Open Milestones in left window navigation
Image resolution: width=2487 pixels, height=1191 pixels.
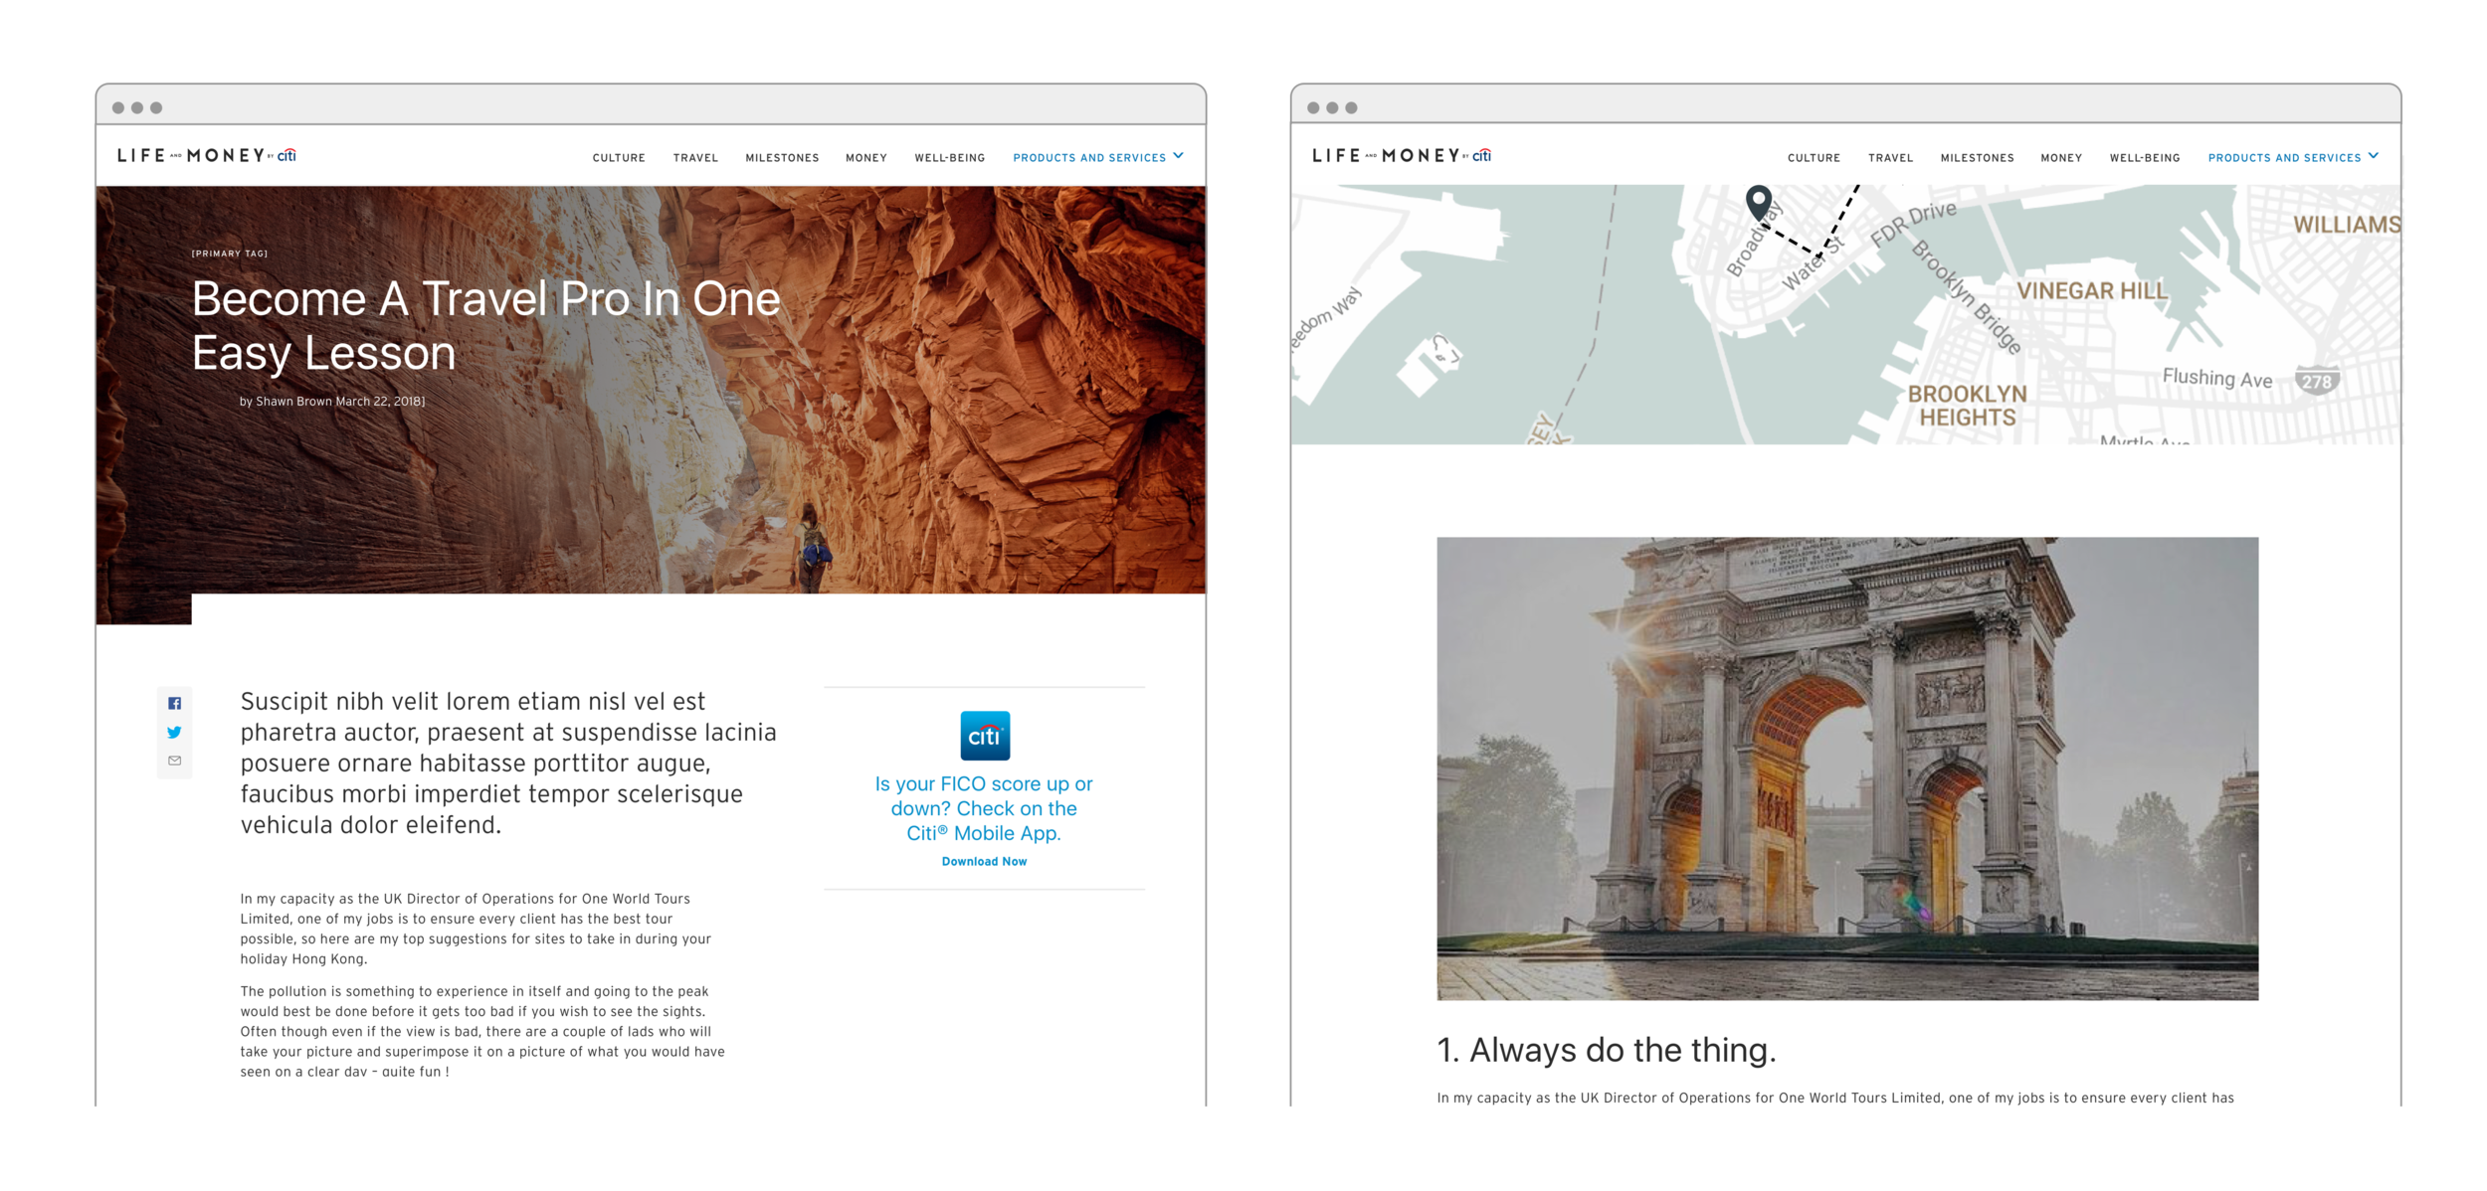tap(782, 158)
